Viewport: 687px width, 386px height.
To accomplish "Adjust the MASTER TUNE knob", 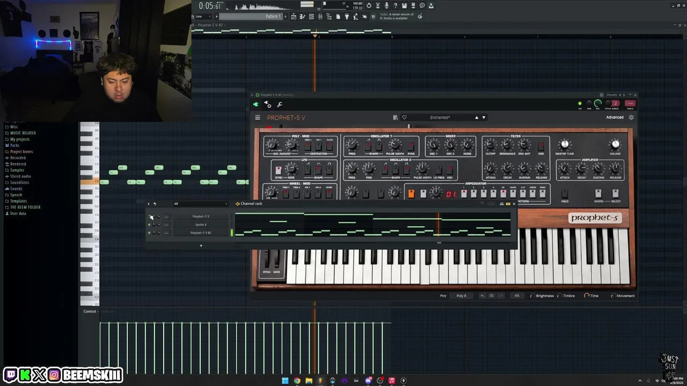I will [x=564, y=144].
